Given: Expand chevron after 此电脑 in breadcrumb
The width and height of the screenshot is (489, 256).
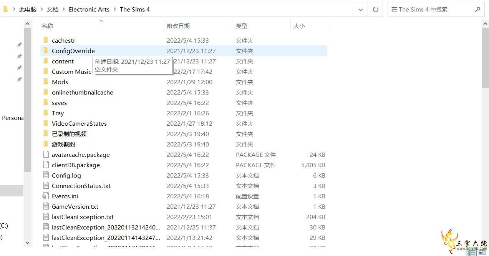Looking at the screenshot, I should click(41, 9).
